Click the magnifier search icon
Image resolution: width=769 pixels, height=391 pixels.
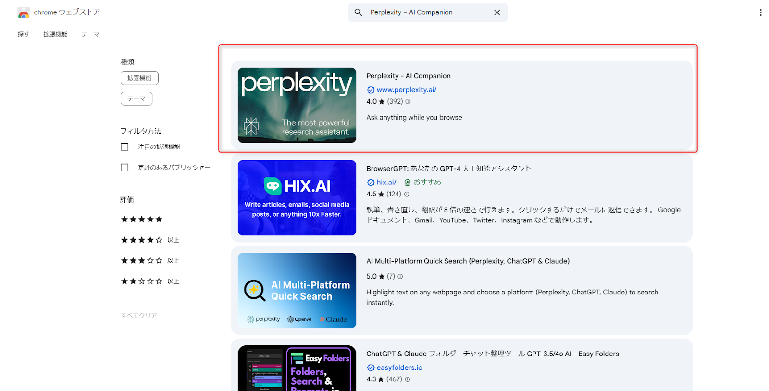[358, 12]
